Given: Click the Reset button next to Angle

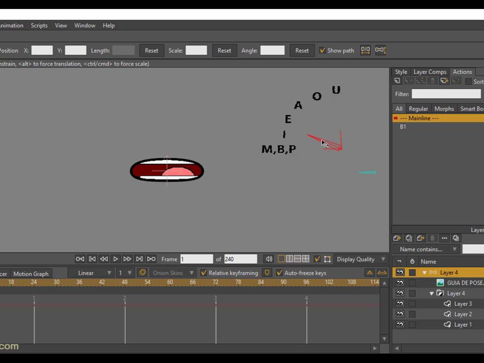Looking at the screenshot, I should 302,50.
